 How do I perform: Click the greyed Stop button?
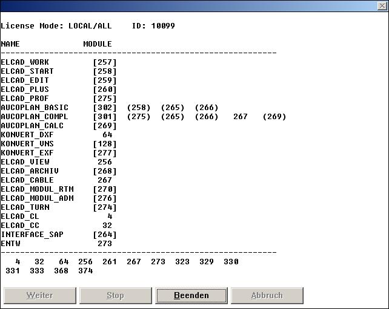[116, 295]
